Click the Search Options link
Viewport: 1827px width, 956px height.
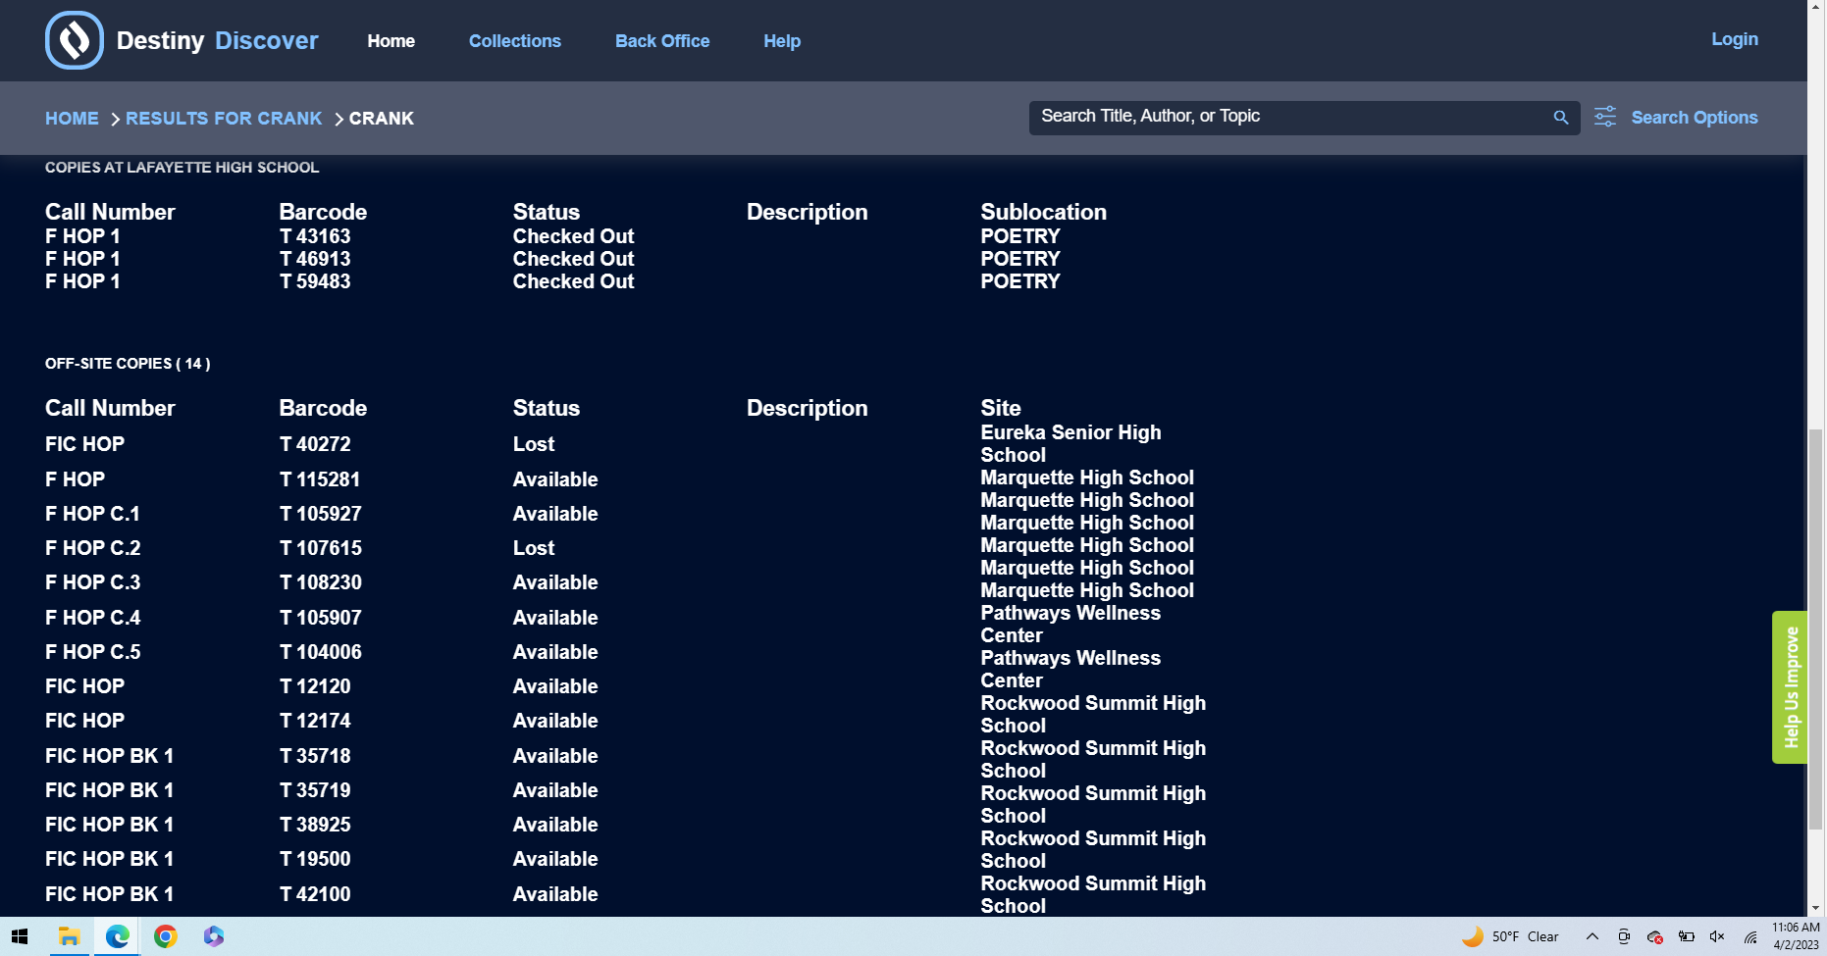1695,118
